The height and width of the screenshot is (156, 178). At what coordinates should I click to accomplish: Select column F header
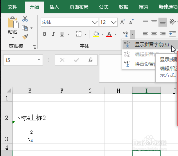[62, 91]
